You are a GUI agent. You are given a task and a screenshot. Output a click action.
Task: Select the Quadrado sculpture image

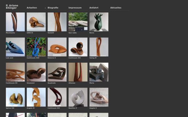pyautogui.click(x=57, y=72)
